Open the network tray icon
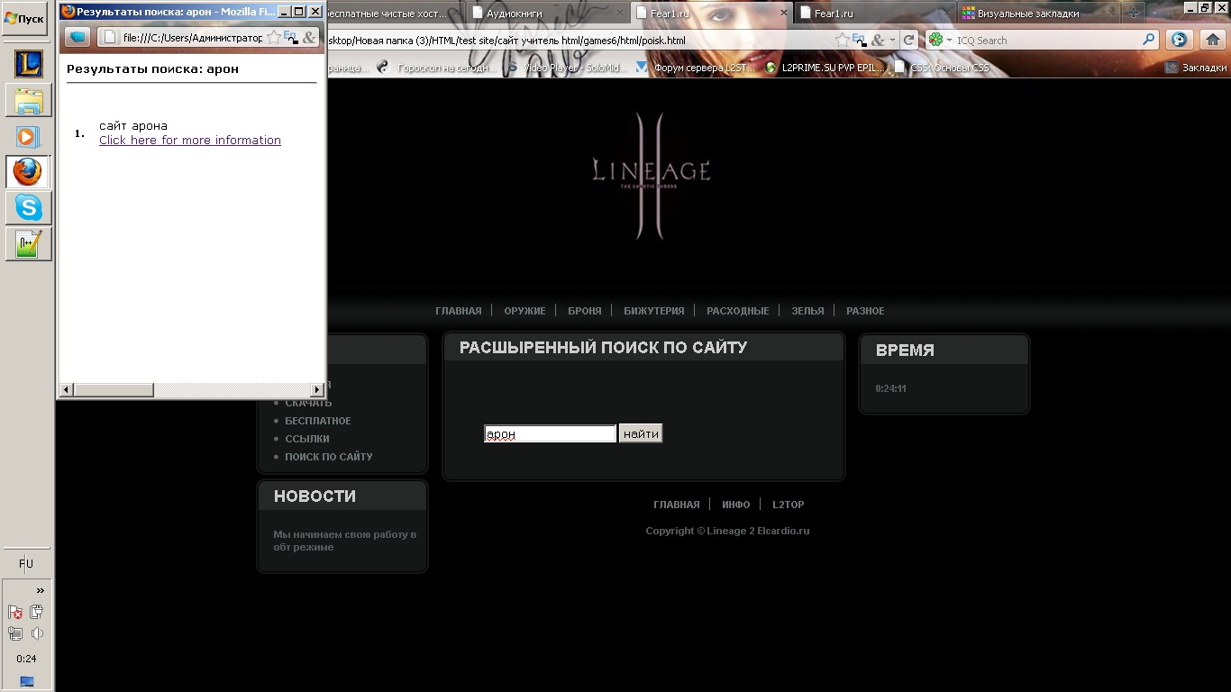Screen dimensions: 1231x692 pyautogui.click(x=15, y=633)
